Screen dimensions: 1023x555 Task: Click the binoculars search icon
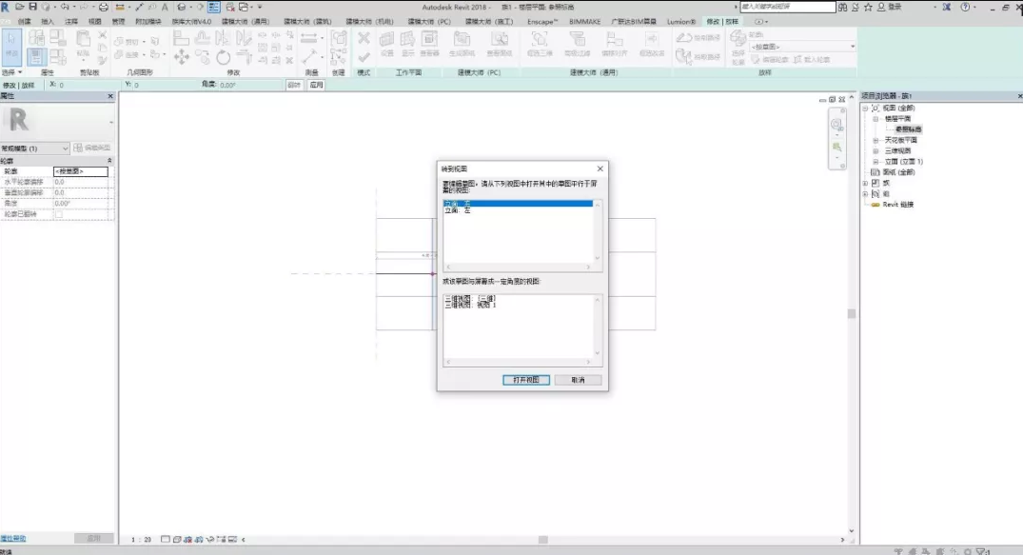[842, 7]
